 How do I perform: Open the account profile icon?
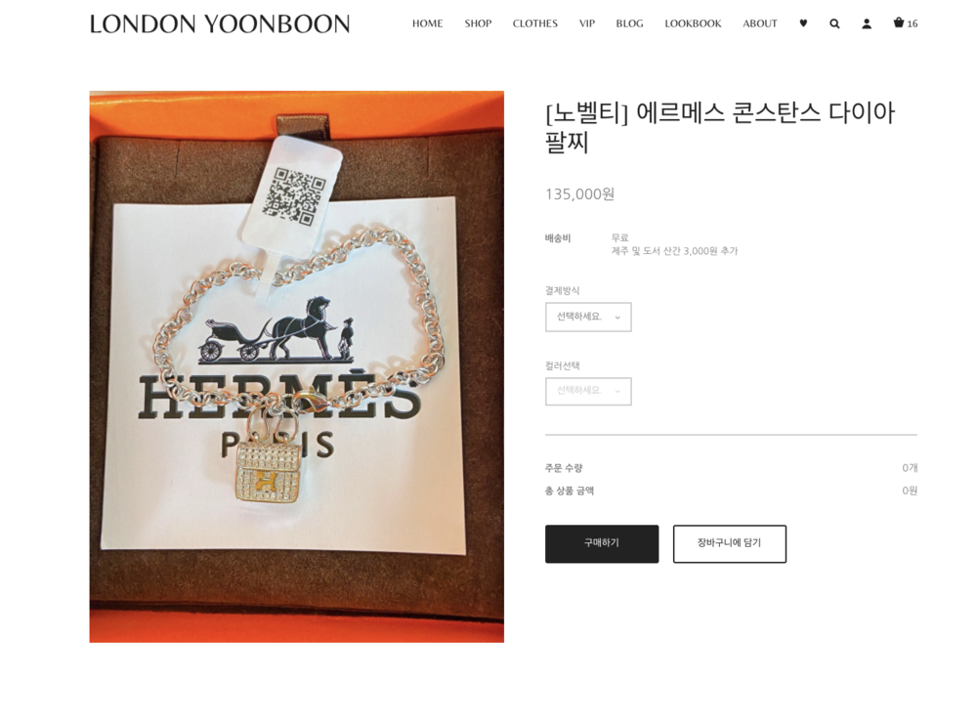point(866,23)
